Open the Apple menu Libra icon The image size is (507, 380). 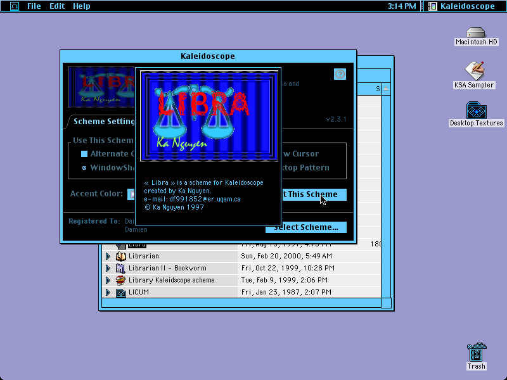click(14, 6)
